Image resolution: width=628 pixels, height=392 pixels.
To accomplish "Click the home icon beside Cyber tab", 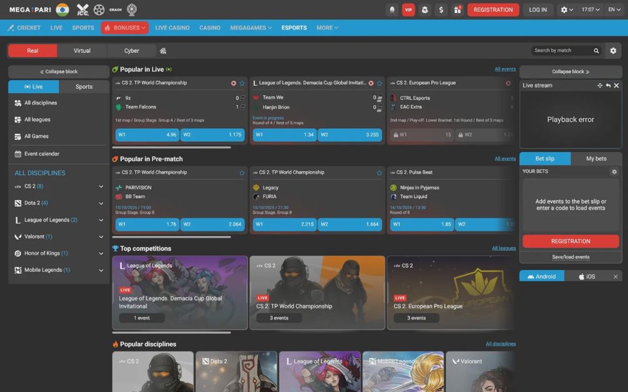I will click(163, 51).
